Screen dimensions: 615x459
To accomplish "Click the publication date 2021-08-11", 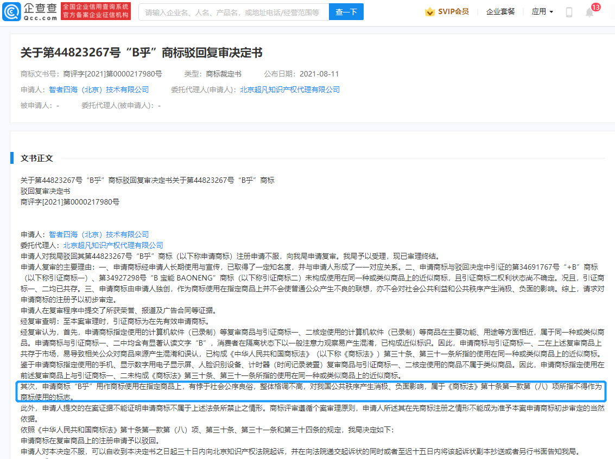I will [x=319, y=74].
